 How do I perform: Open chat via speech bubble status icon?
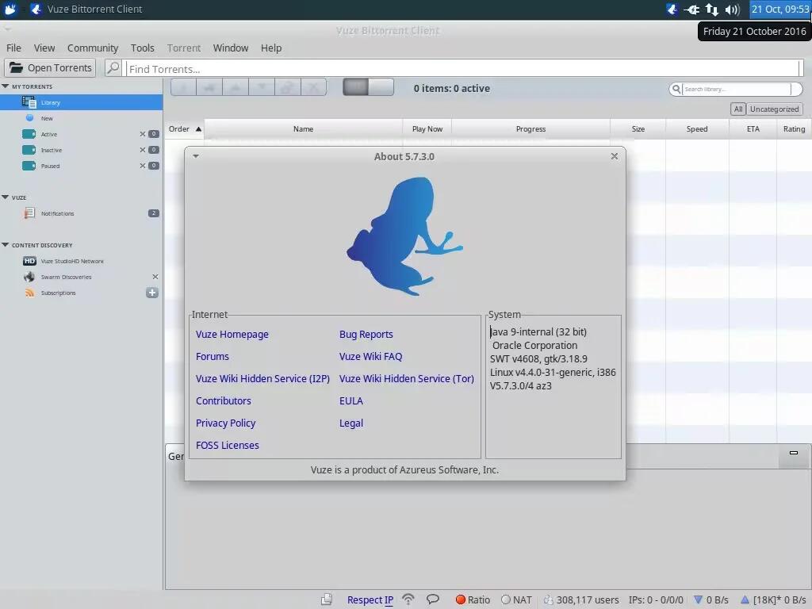(x=432, y=599)
